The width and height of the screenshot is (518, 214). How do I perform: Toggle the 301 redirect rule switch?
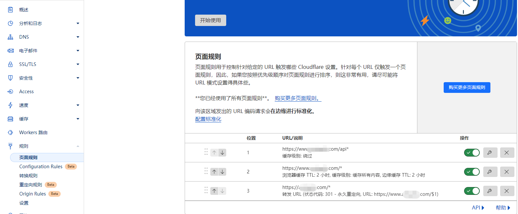pyautogui.click(x=472, y=191)
